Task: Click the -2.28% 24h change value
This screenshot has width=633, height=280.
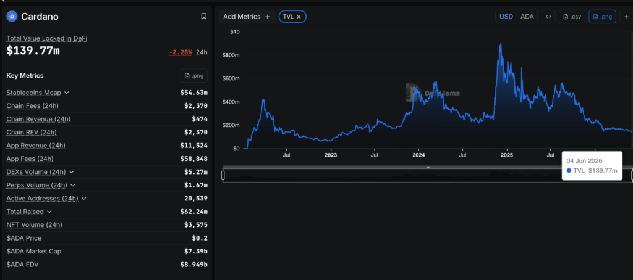Action: point(181,52)
